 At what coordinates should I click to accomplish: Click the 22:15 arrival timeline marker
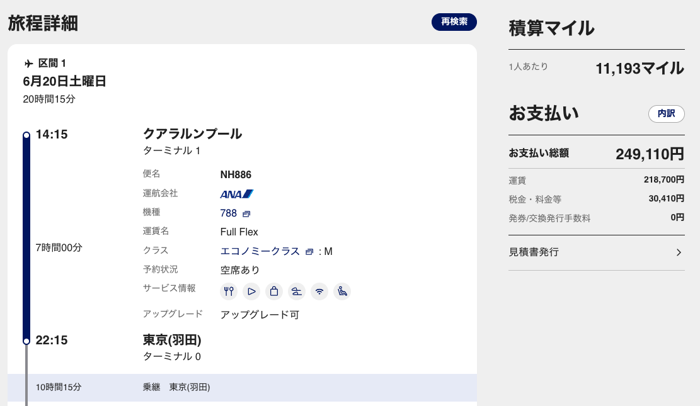pos(26,341)
